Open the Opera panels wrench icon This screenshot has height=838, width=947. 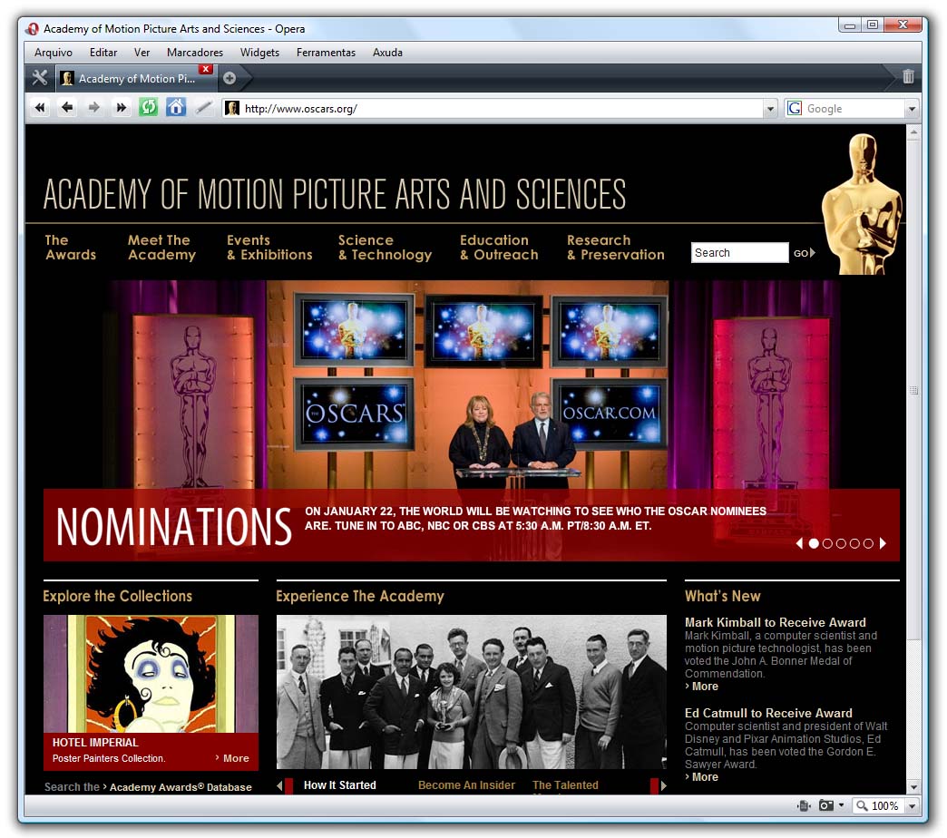click(x=40, y=78)
